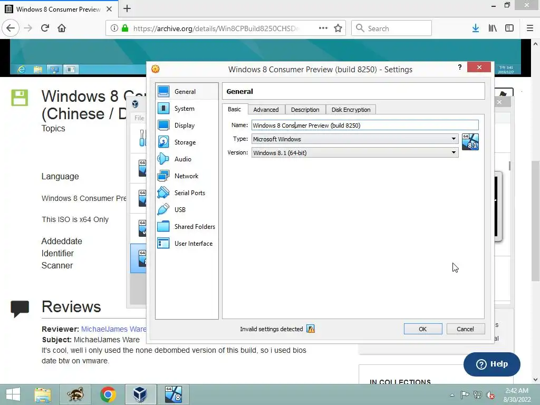Open the Storage settings category
Screen dimensions: 540x405
tap(187, 142)
